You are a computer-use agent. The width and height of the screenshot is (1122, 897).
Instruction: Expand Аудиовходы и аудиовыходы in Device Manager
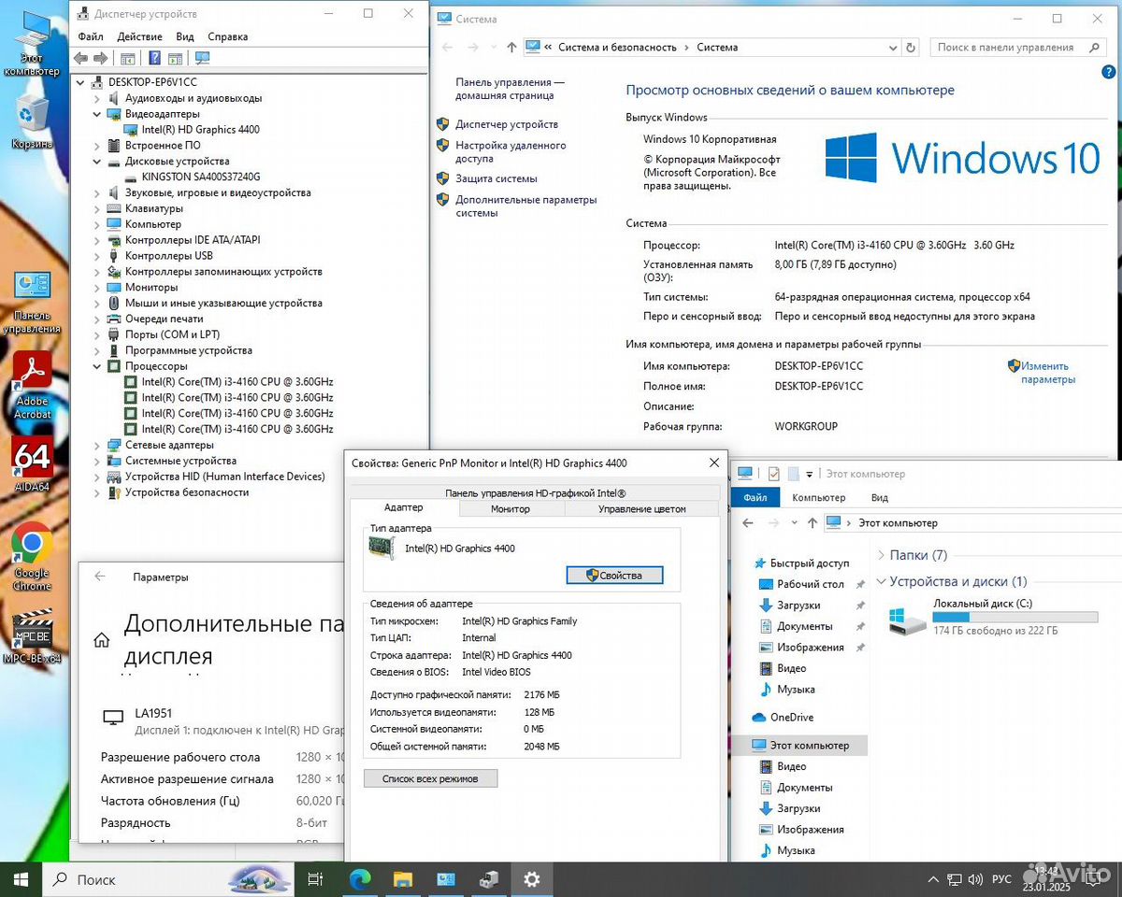point(96,98)
